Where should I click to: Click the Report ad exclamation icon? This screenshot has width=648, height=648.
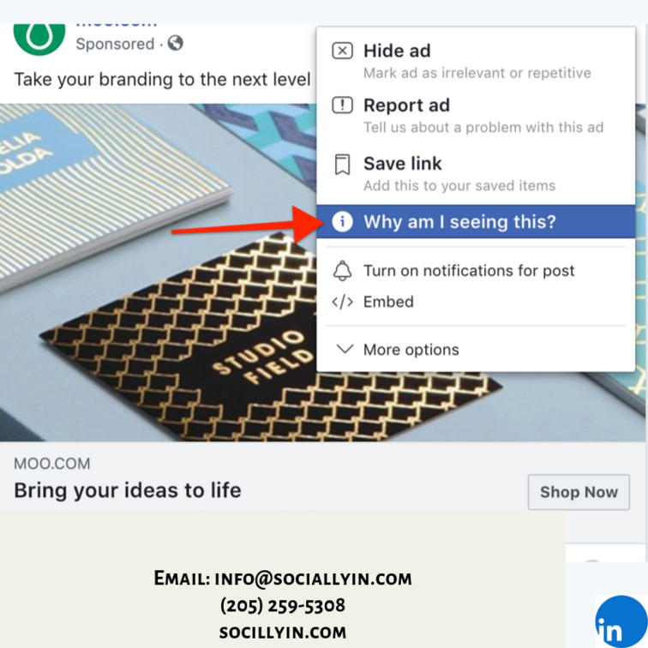tap(342, 105)
